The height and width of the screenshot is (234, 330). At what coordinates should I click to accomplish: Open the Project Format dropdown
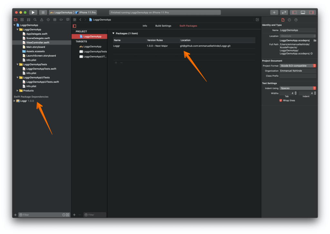297,66
